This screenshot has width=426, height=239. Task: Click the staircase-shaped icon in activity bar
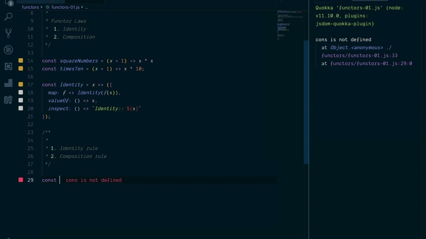[x=8, y=83]
